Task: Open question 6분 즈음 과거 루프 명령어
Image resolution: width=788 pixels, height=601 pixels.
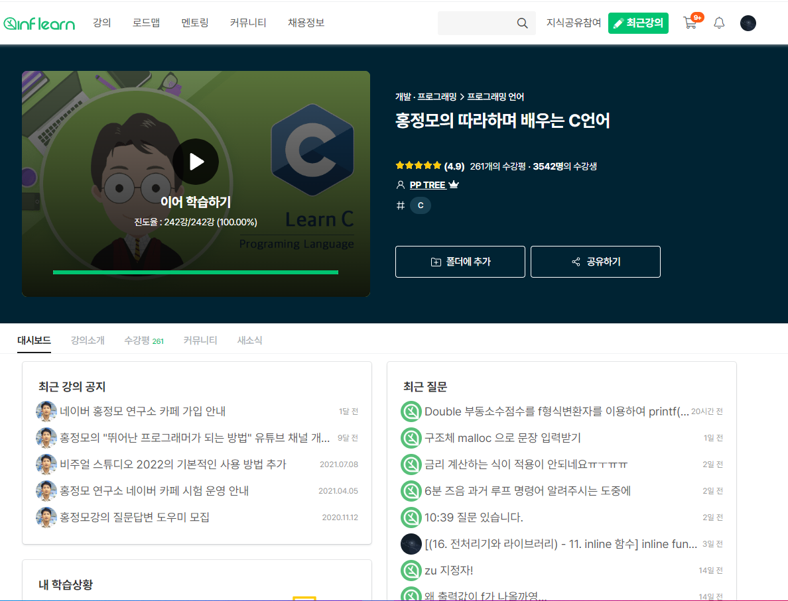Action: tap(528, 490)
